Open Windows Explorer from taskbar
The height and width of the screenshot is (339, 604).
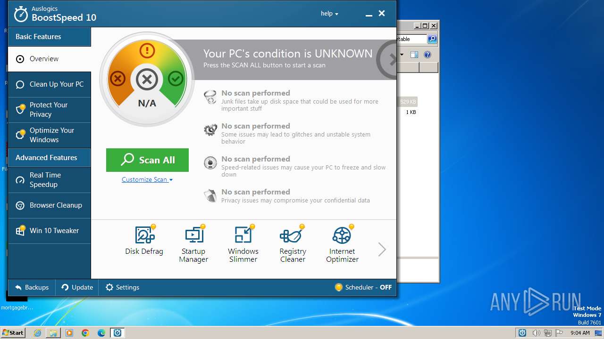[53, 333]
